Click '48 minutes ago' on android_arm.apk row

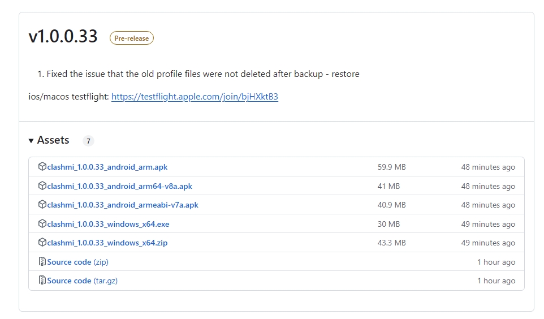pyautogui.click(x=488, y=167)
